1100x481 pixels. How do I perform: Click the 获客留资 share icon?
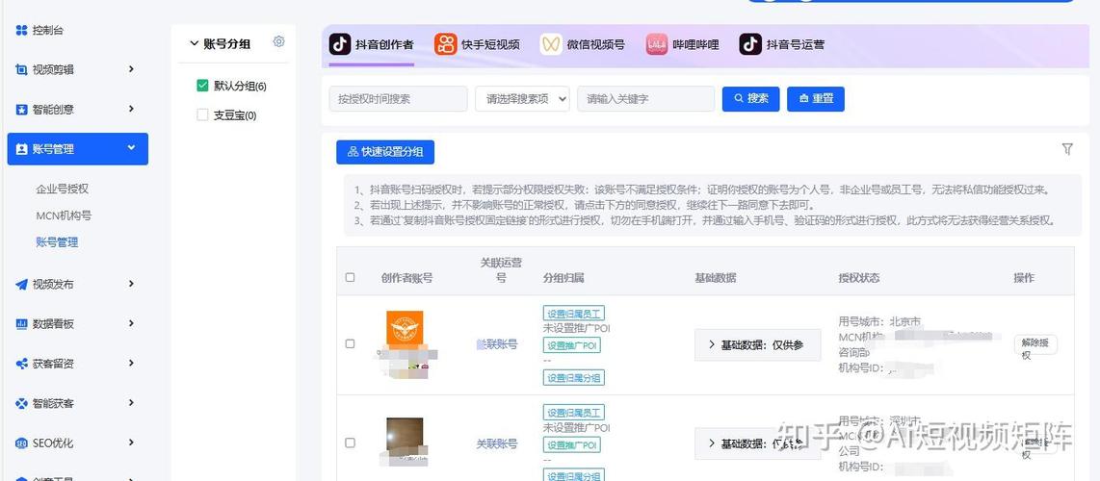click(22, 364)
